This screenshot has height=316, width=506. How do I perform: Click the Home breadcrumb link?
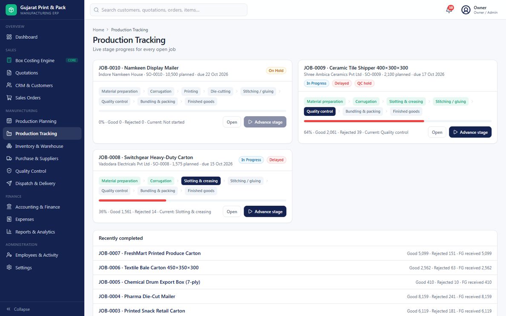coord(98,30)
